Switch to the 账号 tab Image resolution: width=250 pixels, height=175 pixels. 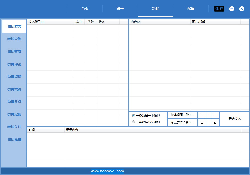pos(120,9)
